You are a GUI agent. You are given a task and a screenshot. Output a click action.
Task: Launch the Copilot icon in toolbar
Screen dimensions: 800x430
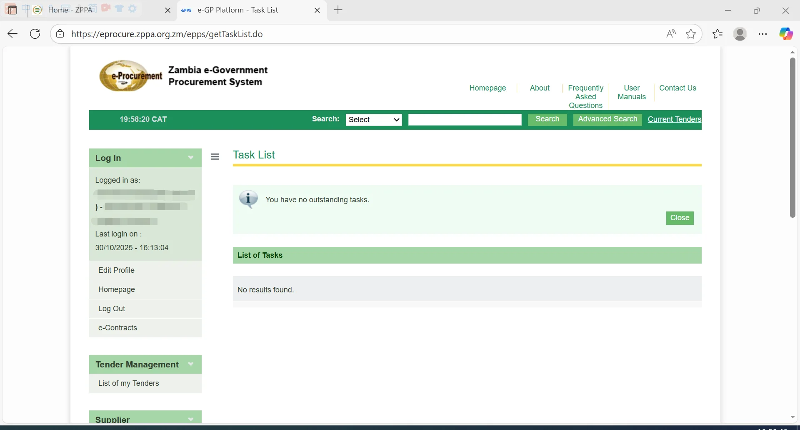786,34
